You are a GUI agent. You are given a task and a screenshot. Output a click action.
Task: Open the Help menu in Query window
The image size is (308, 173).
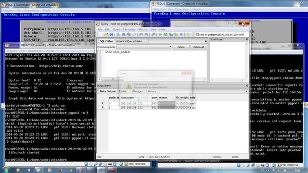(x=162, y=29)
